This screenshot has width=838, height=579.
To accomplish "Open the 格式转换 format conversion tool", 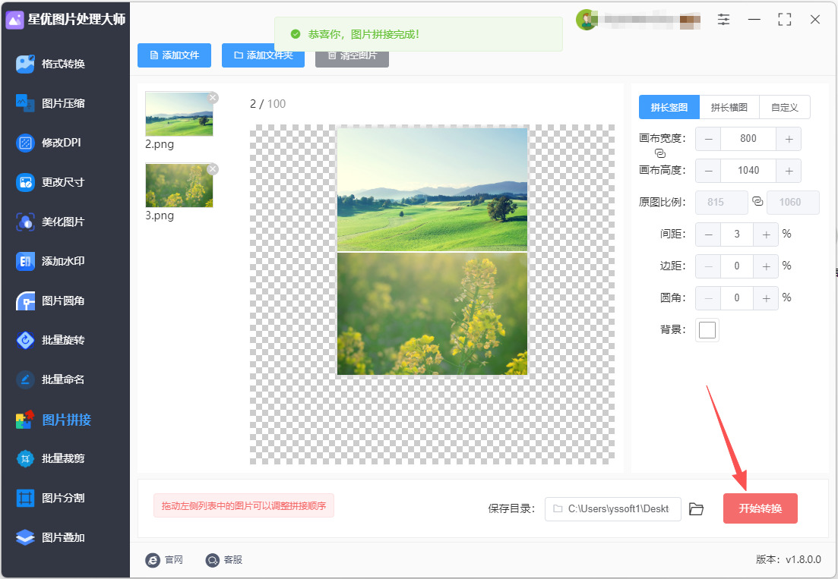I will click(x=51, y=64).
